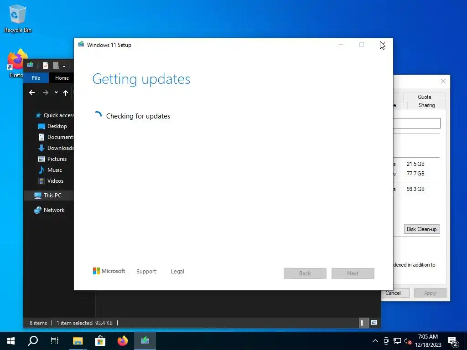Click the '8 items' status bar text
This screenshot has width=467, height=350.
(x=38, y=323)
